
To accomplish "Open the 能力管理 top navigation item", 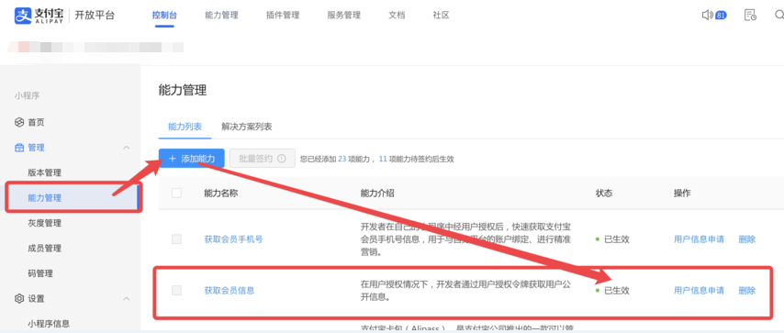I will coord(221,16).
